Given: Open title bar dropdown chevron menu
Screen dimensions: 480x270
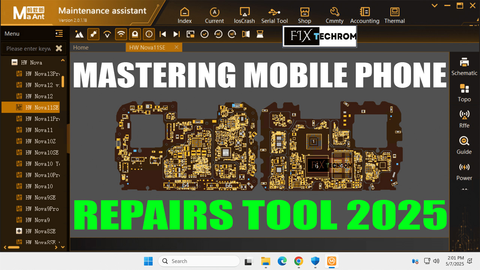Looking at the screenshot, I should click(435, 6).
